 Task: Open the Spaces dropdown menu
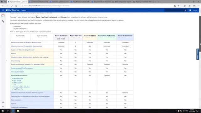[x=24, y=10]
